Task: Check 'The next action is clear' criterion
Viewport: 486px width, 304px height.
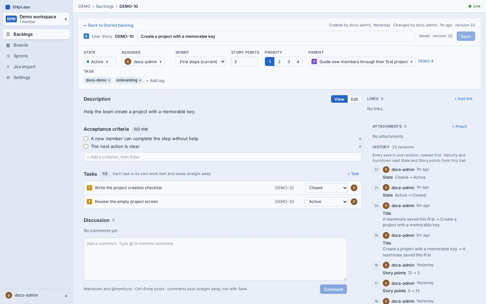Action: point(86,147)
